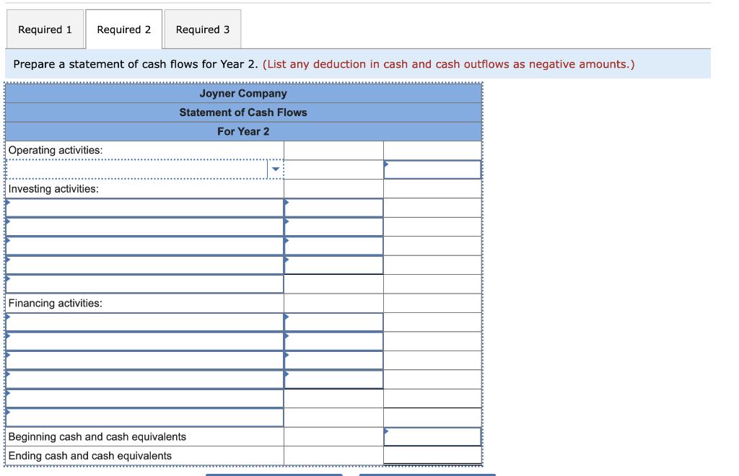Click the Beginning cash and cash equivalents amount cell
Image resolution: width=739 pixels, height=476 pixels.
point(432,436)
